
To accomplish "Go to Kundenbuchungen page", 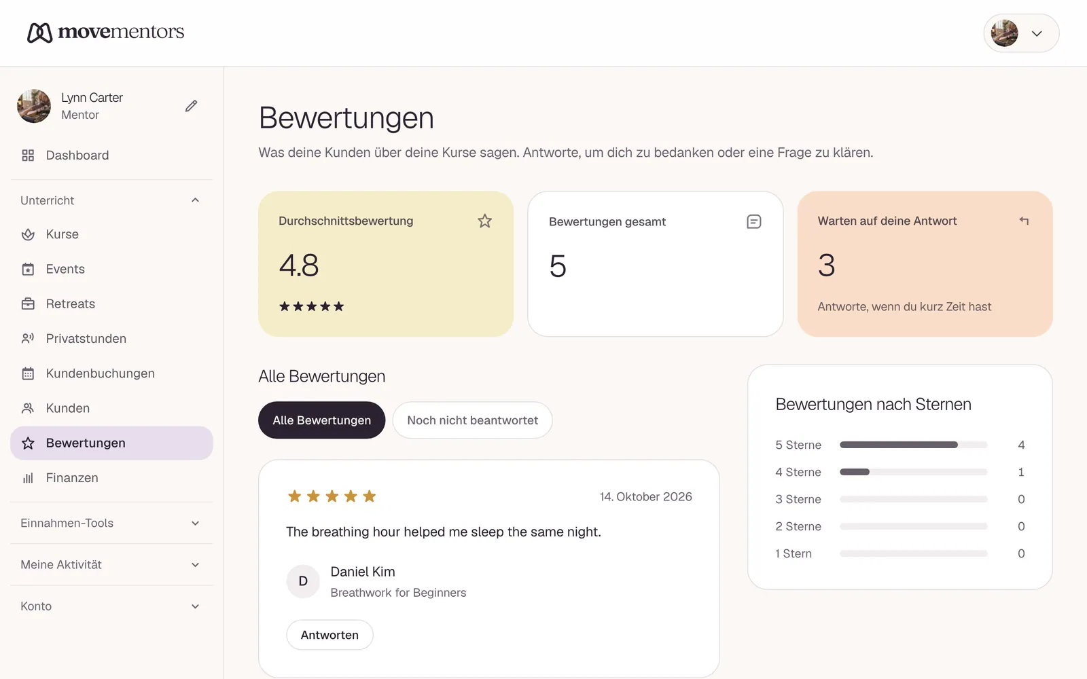I will 111,373.
